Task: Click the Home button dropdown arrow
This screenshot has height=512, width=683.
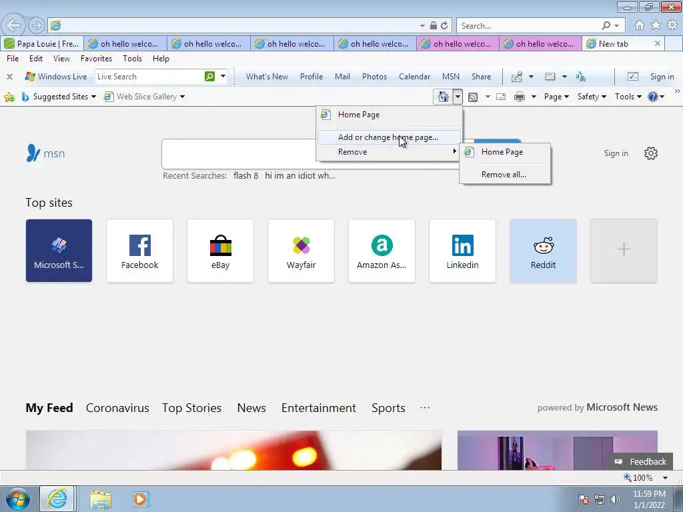Action: [x=458, y=97]
